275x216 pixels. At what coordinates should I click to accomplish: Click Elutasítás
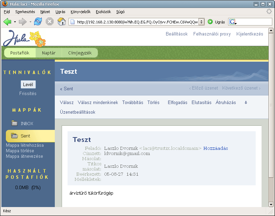tap(202, 102)
